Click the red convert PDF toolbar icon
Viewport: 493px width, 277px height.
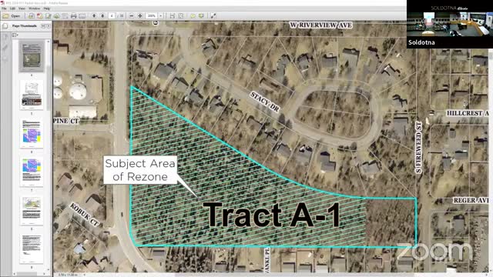tap(39, 15)
